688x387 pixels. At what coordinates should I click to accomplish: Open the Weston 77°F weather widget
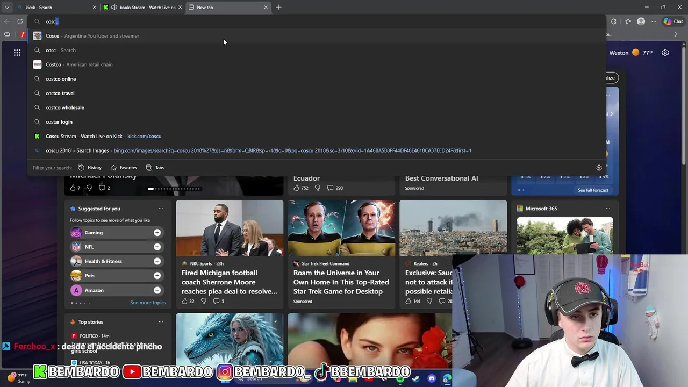(x=631, y=53)
